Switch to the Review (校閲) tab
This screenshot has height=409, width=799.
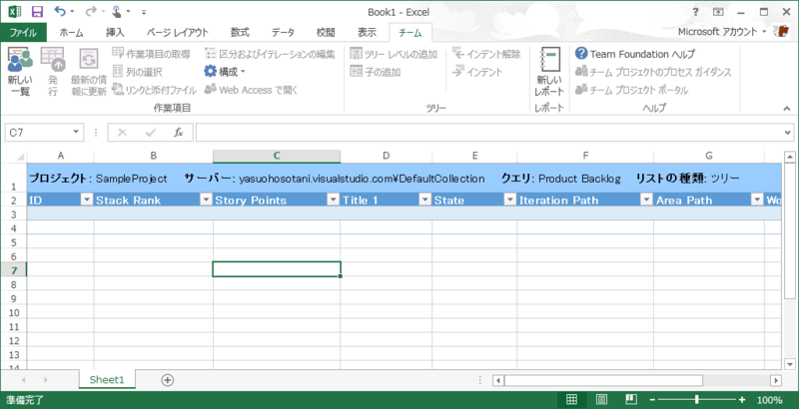click(x=326, y=33)
